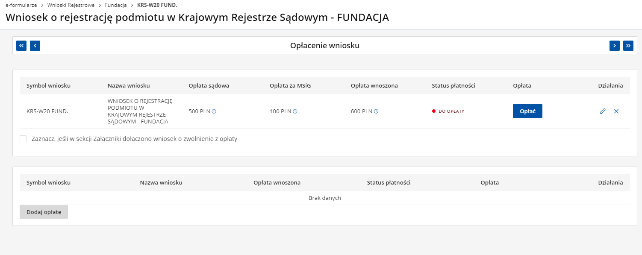The width and height of the screenshot is (642, 255).
Task: Click the Brak danych empty row
Action: (324, 198)
